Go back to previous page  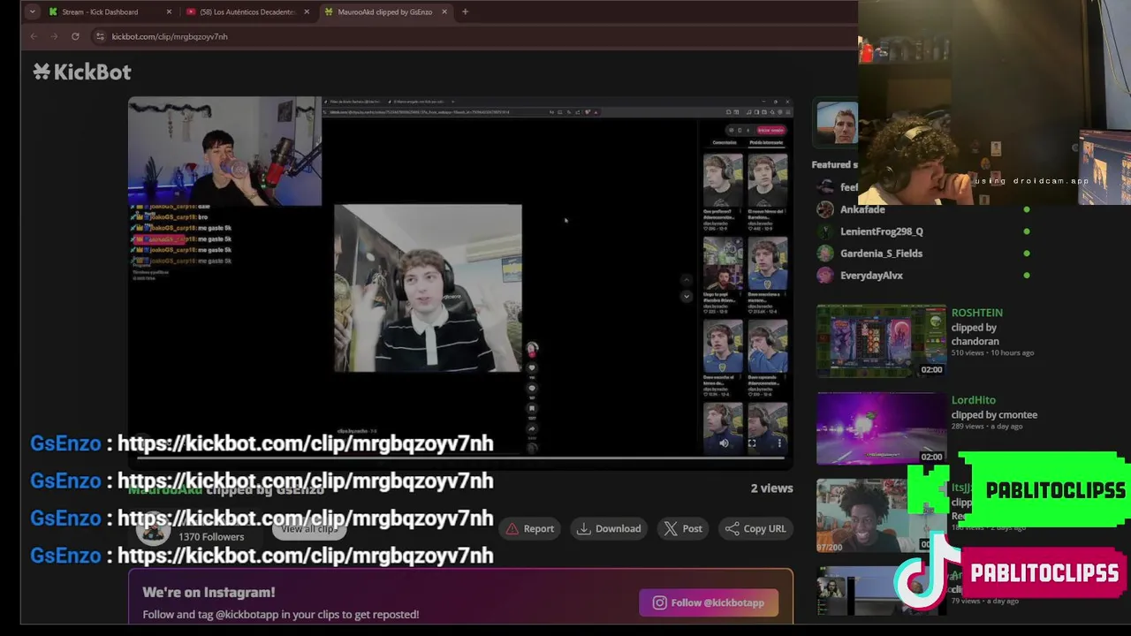tap(34, 36)
